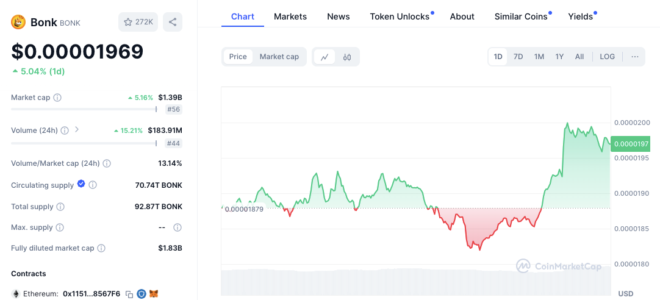Screen dimensions: 660x300
Task: Open the share icon button
Action: pyautogui.click(x=173, y=22)
